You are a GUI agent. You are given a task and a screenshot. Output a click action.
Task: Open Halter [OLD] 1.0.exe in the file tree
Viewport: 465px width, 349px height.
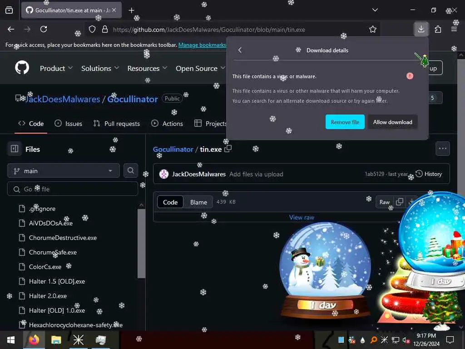[57, 310]
